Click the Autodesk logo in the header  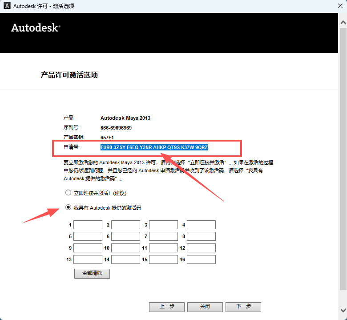pyautogui.click(x=36, y=28)
